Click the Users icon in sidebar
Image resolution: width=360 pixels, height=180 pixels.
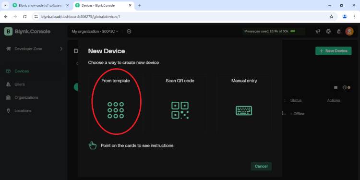pos(9,84)
